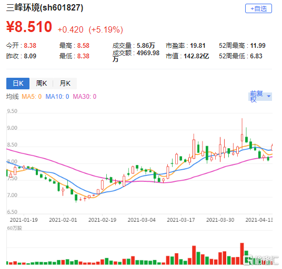282x269 pixels.
Task: Click the MA10: 0 indicator label
Action: (x=57, y=97)
